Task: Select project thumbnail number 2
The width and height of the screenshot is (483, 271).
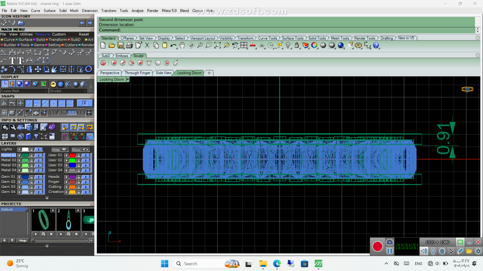Action: pos(68,220)
